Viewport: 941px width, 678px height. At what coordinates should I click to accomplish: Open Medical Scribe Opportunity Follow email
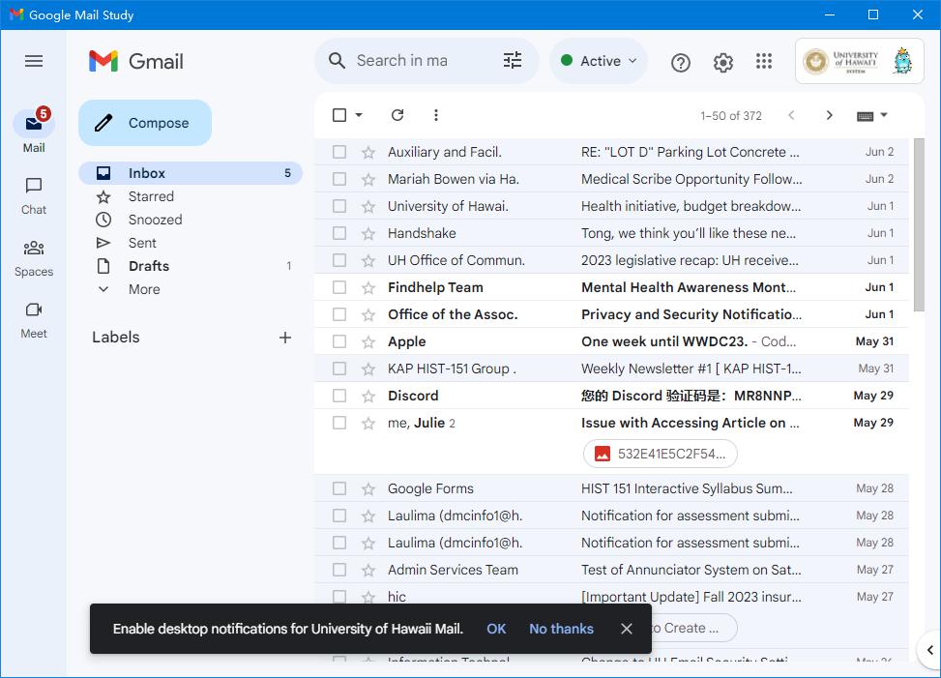[611, 179]
